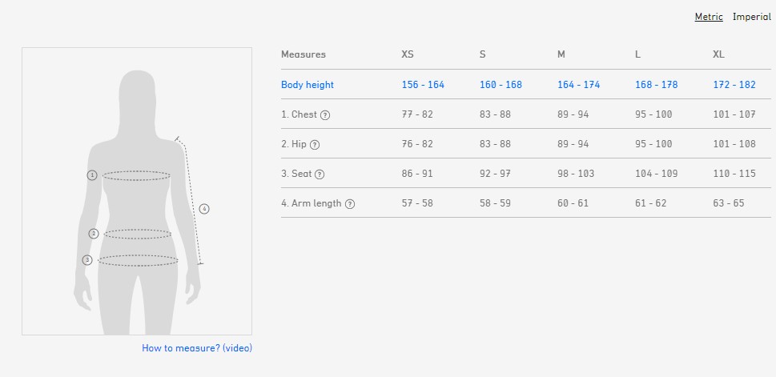Image resolution: width=776 pixels, height=377 pixels.
Task: Click the help icon beside Chest
Action: [325, 115]
